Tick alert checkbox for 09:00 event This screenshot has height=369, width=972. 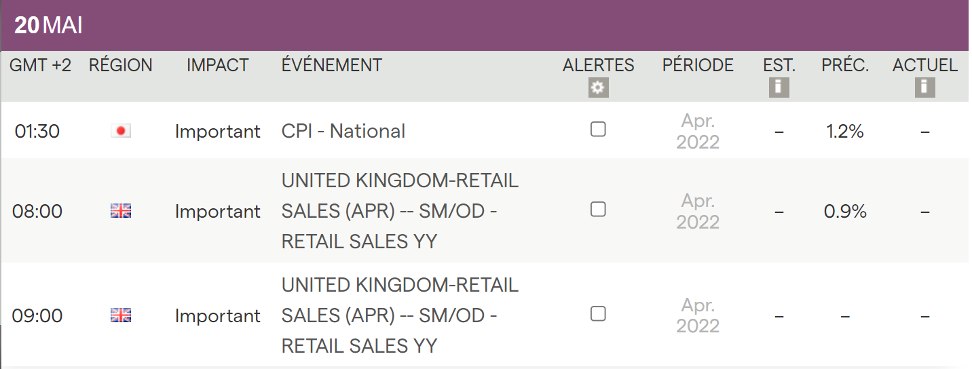coord(598,313)
